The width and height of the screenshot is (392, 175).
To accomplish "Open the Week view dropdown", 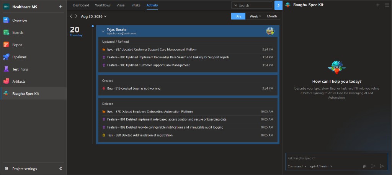I will pos(255,16).
